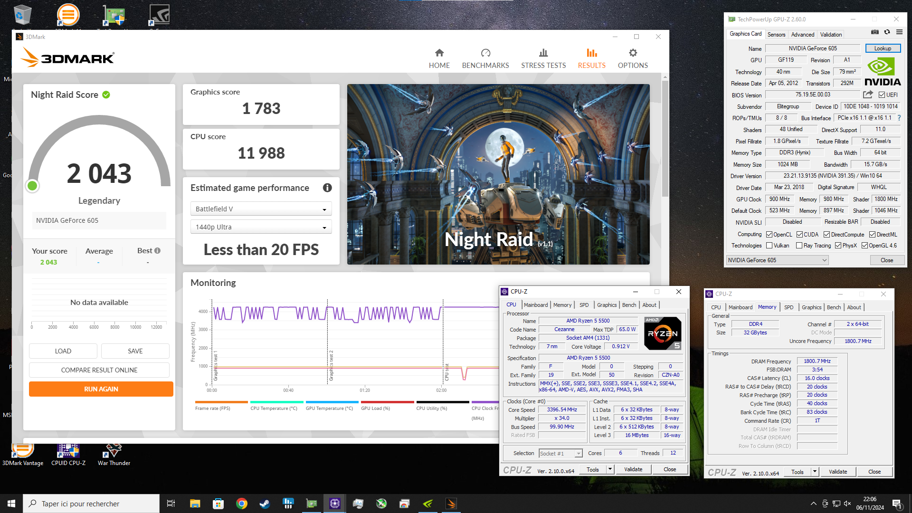Open the Battlefield V game dropdown
Screen dimensions: 912x513
click(261, 209)
